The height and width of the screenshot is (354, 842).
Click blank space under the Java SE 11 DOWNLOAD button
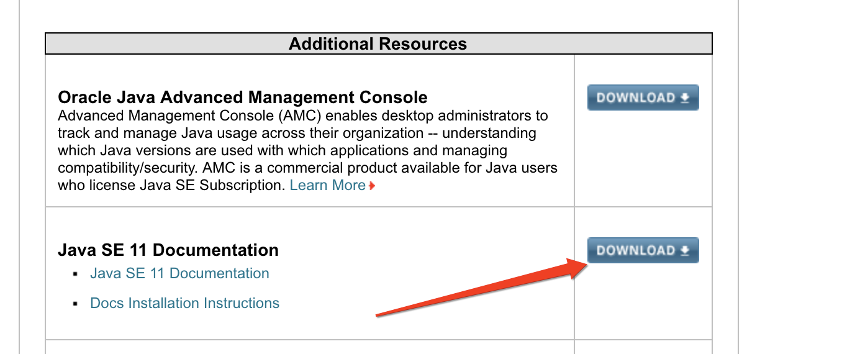click(x=643, y=304)
